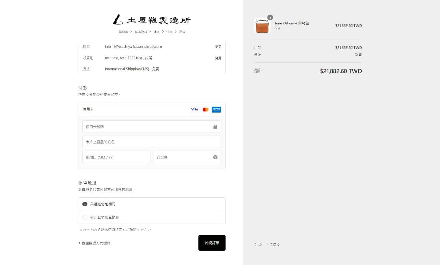This screenshot has height=265, width=440.
Task: Click the Tone Oilnume product name
Action: pos(291,23)
